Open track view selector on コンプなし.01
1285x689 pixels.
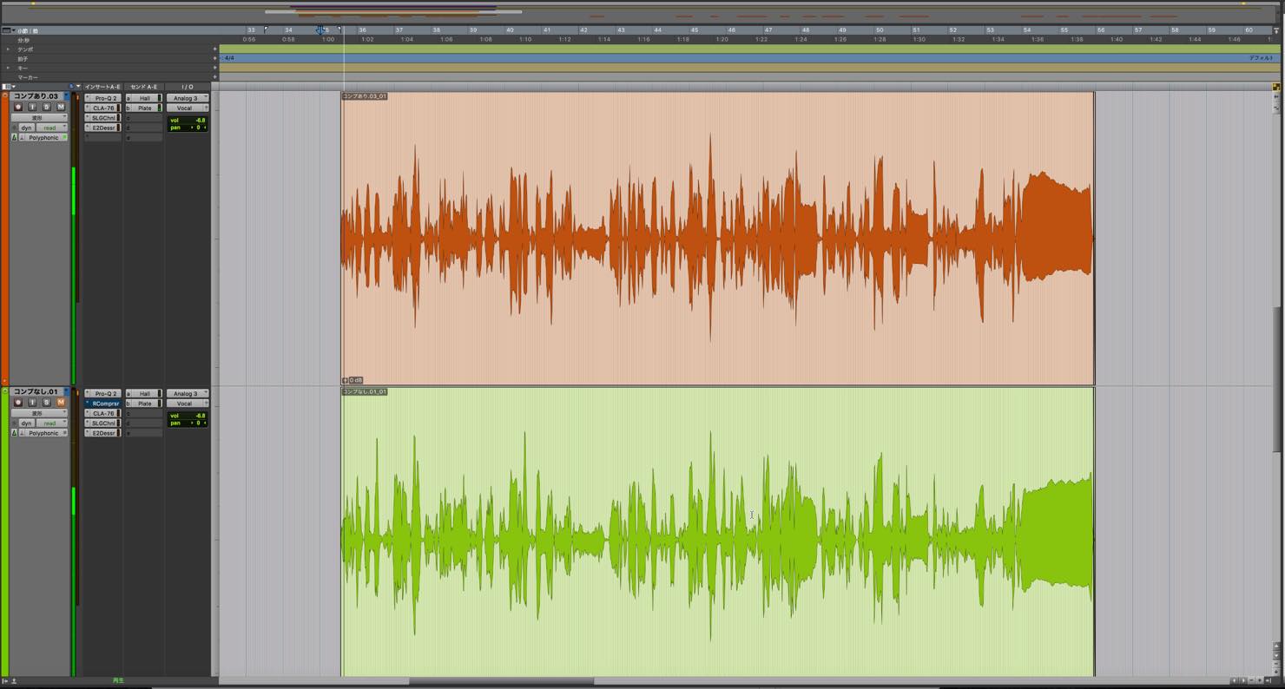click(40, 413)
